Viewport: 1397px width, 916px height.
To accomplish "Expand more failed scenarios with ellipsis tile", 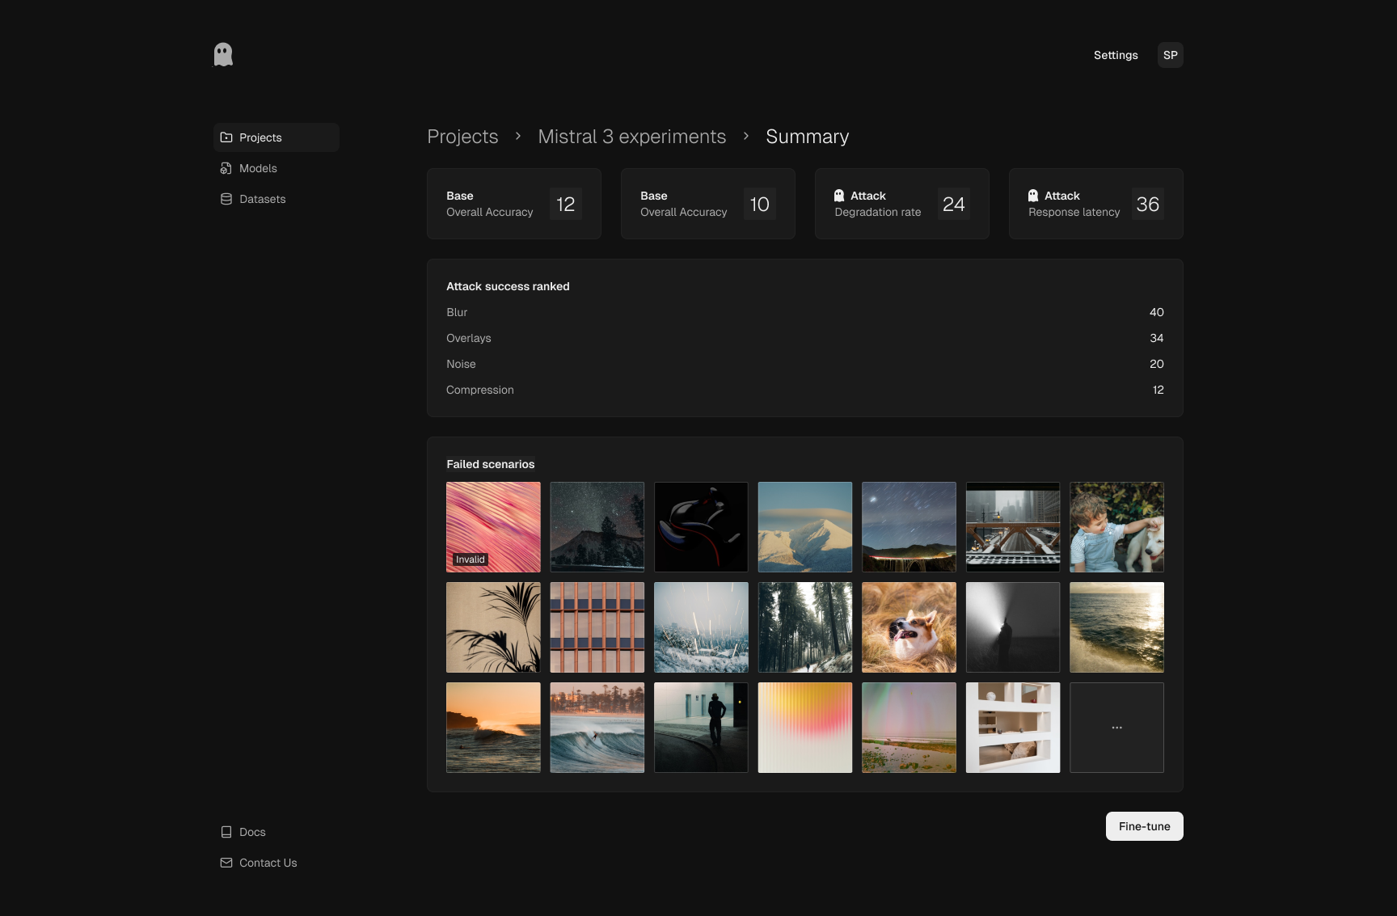I will (1116, 728).
